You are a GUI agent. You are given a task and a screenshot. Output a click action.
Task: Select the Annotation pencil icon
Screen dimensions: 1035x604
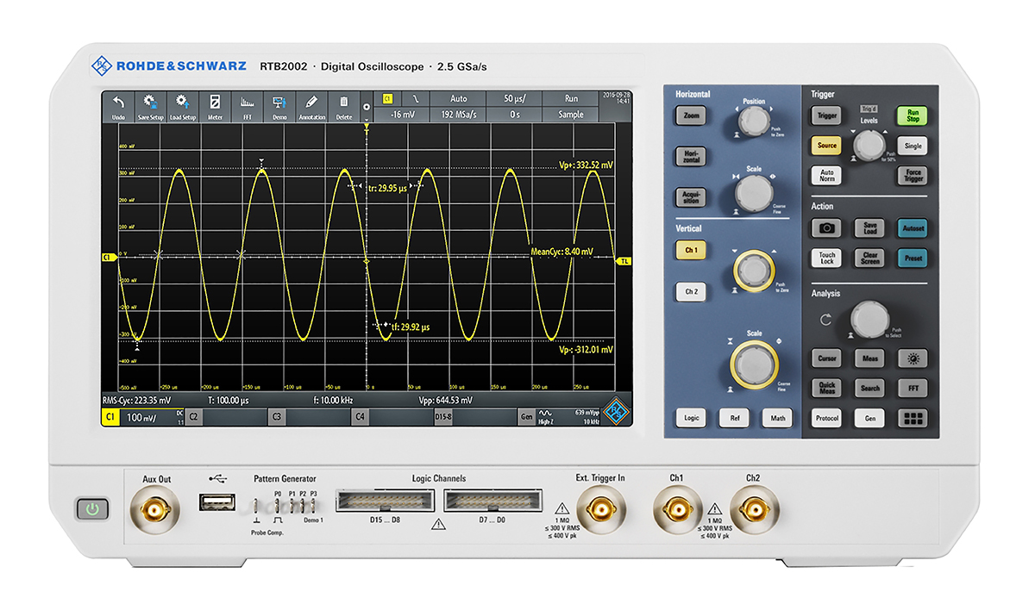[x=311, y=105]
